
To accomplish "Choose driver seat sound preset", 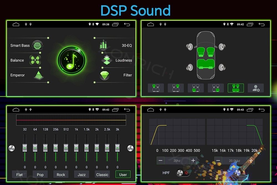I will tap(156, 88).
